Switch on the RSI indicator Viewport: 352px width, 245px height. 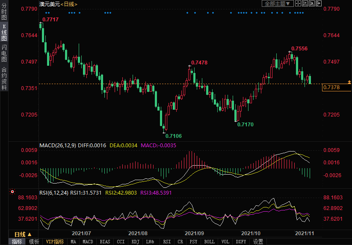pos(166,242)
